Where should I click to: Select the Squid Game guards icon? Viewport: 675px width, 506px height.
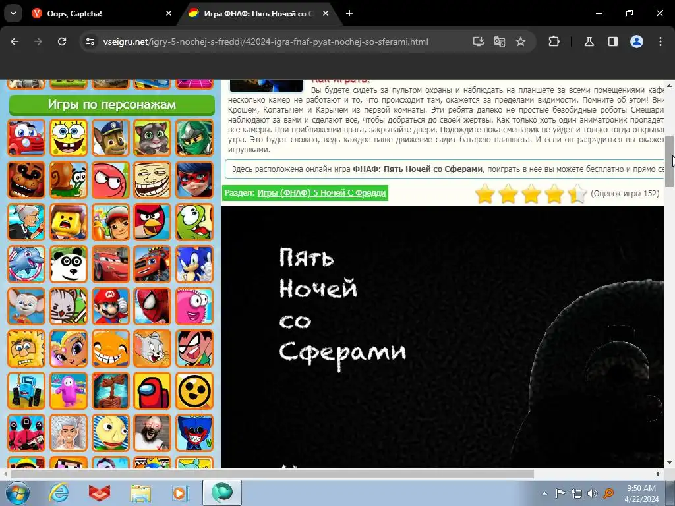26,433
